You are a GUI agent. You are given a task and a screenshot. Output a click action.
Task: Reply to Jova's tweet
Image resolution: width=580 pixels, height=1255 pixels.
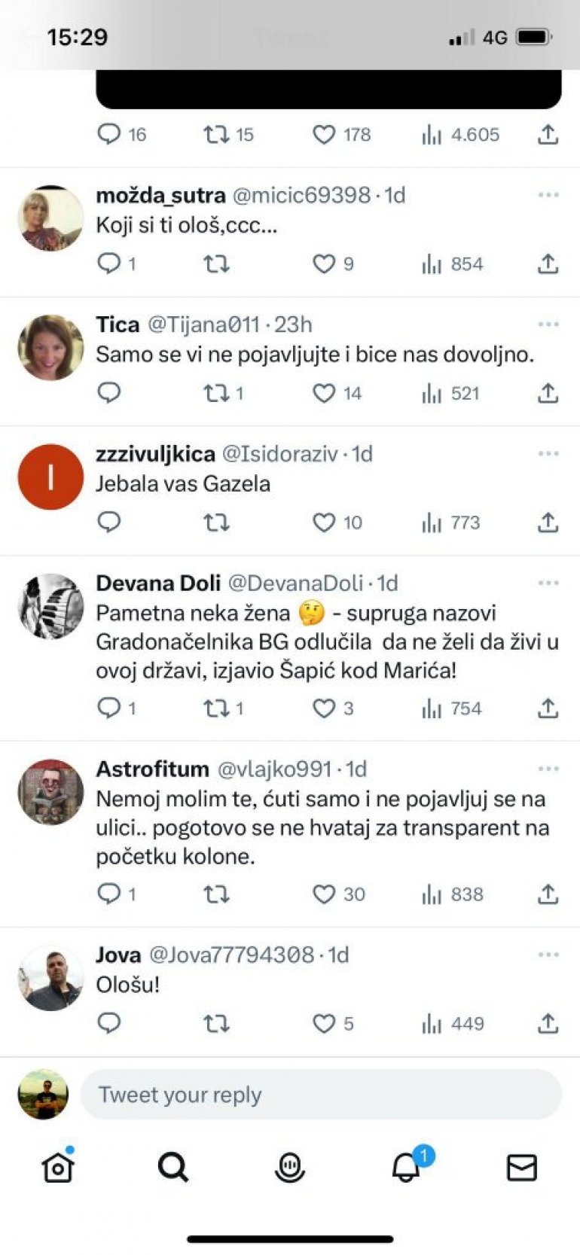(x=109, y=1024)
